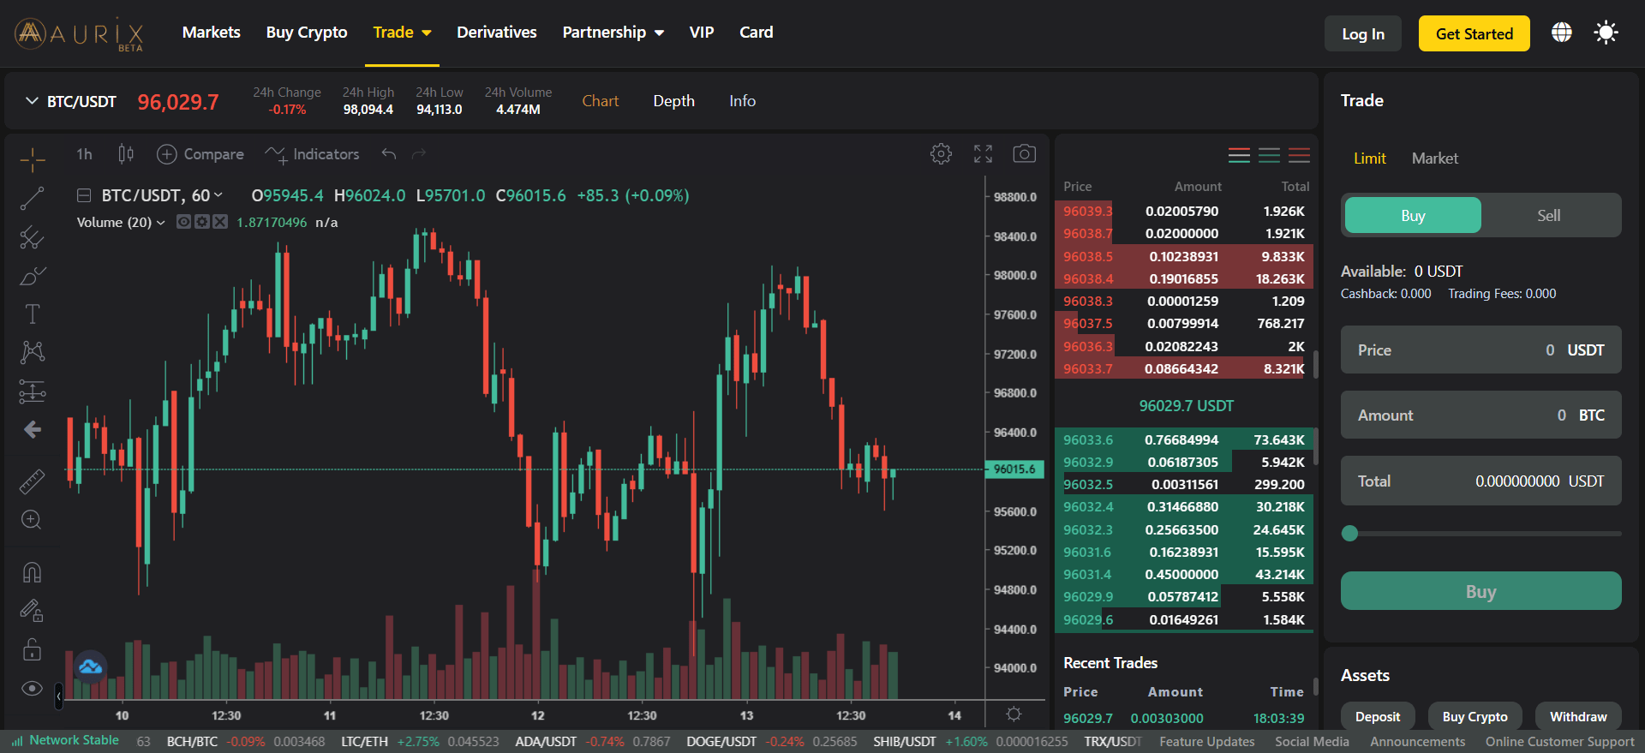The height and width of the screenshot is (753, 1645).
Task: Toggle hide all drawings eye icon
Action: 33,689
